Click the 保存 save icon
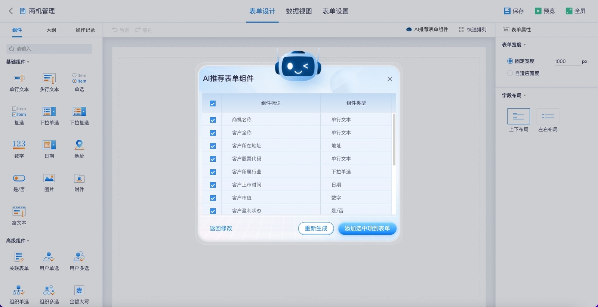Viewport: 598px width, 307px height. [507, 11]
